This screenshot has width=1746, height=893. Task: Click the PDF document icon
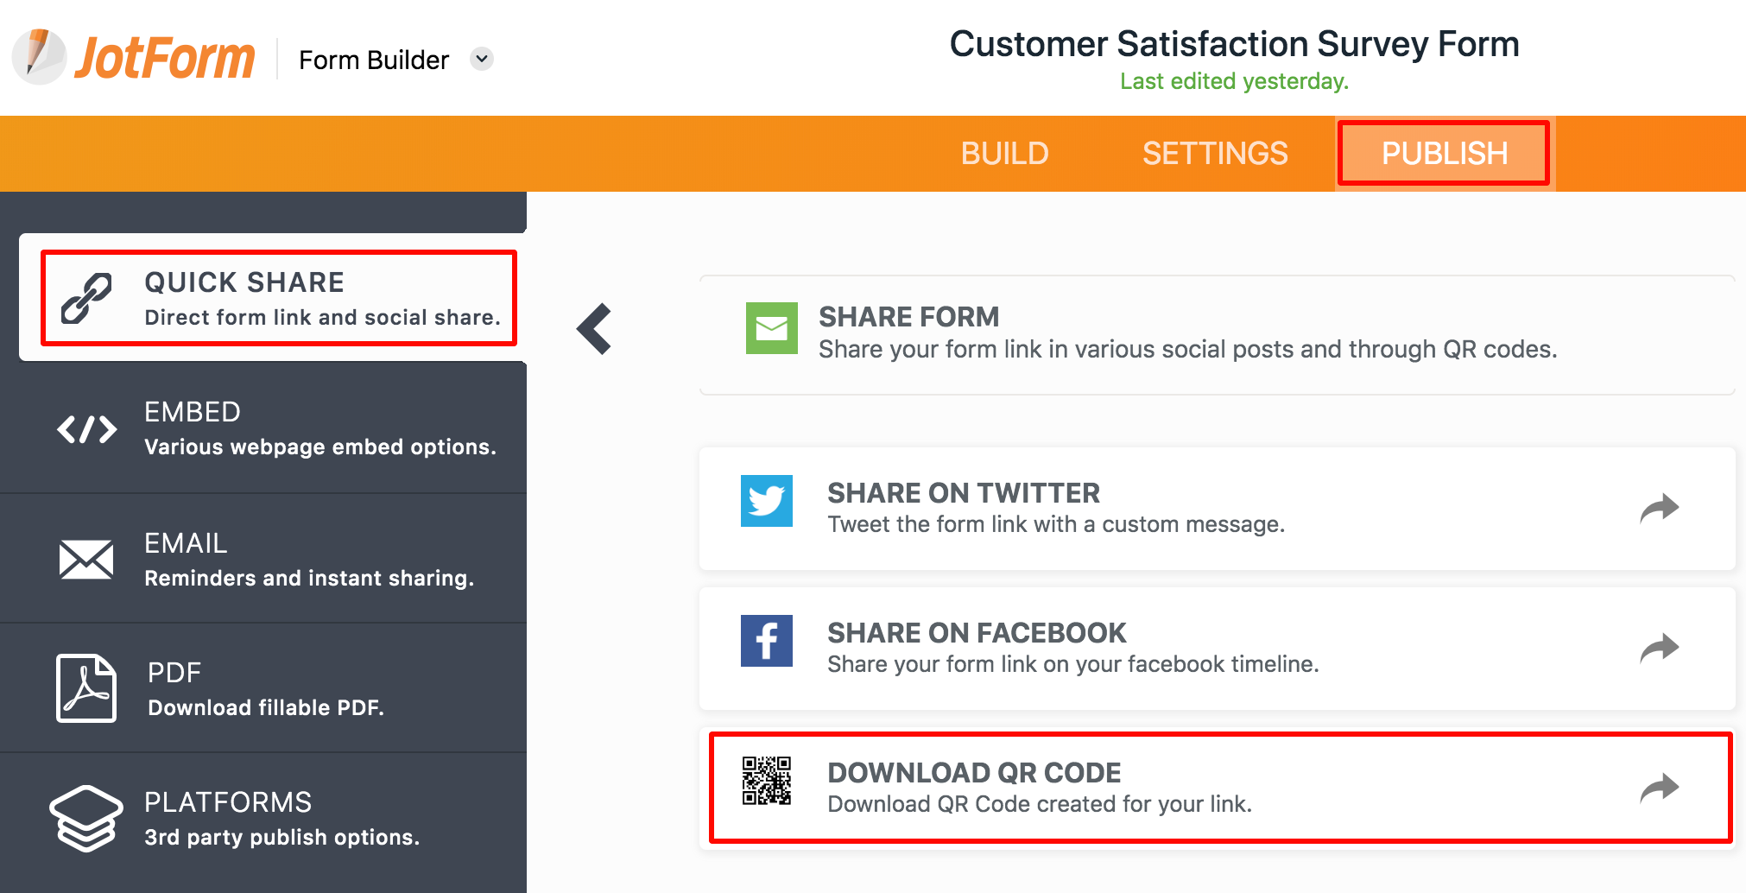[86, 688]
